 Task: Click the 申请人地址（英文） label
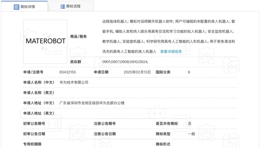tap(39, 113)
